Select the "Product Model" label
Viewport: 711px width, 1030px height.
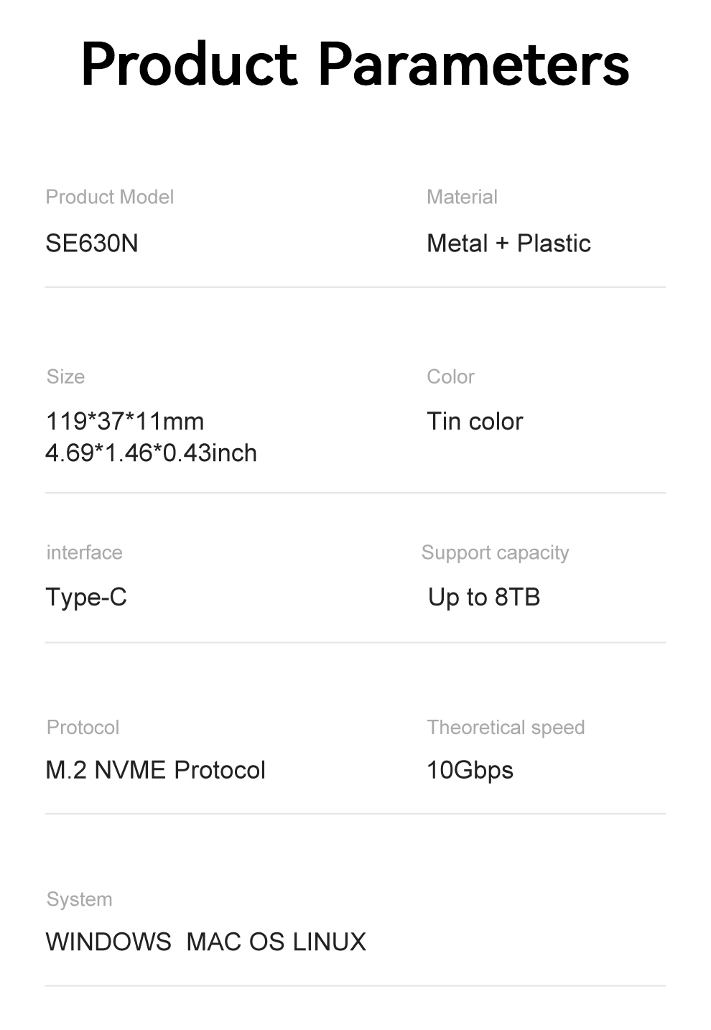tap(109, 197)
